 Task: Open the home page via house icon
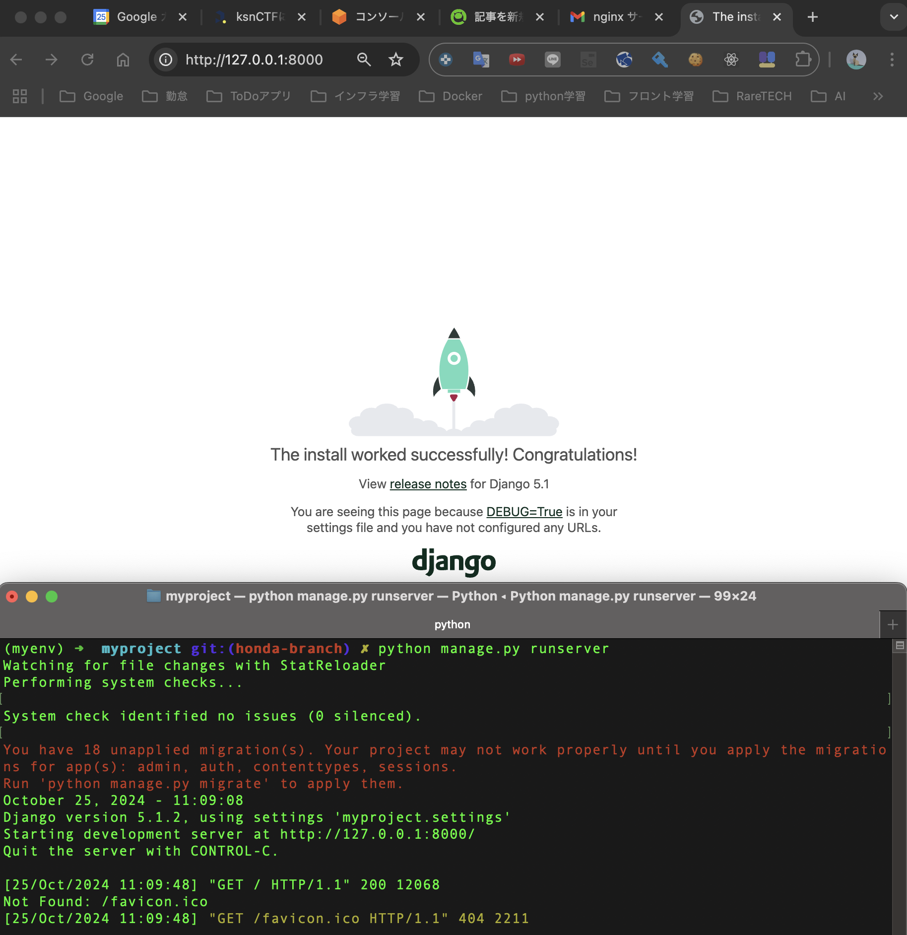[x=123, y=60]
